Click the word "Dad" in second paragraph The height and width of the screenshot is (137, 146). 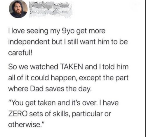pyautogui.click(x=37, y=89)
